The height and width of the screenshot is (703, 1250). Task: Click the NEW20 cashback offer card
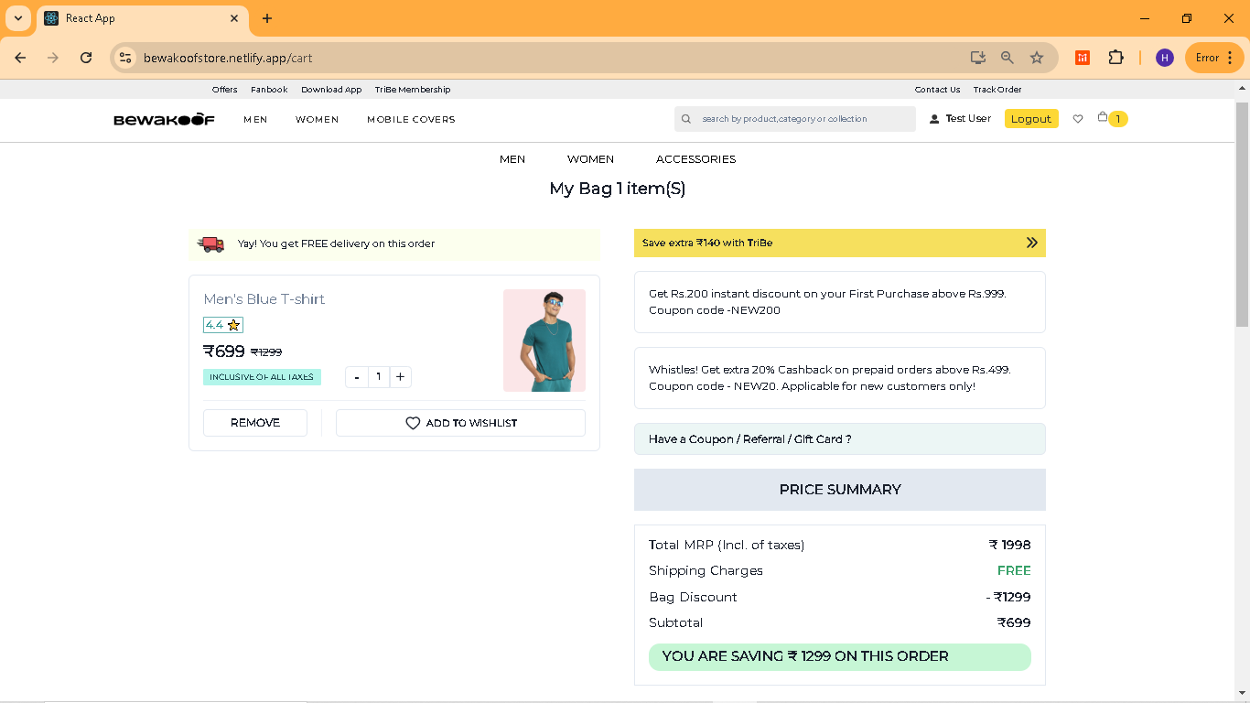point(840,378)
